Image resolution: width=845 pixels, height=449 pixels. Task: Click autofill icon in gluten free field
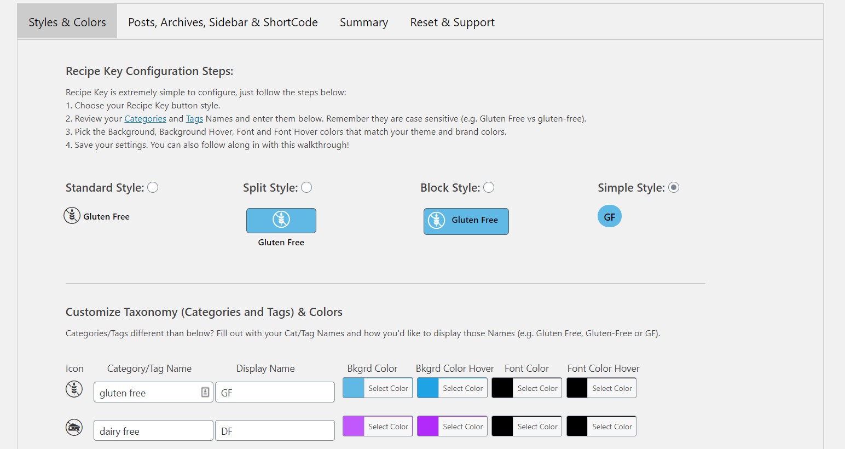point(205,392)
